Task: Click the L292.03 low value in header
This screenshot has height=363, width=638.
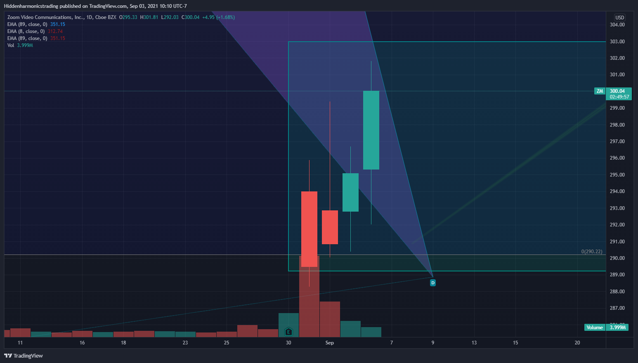Action: point(170,17)
